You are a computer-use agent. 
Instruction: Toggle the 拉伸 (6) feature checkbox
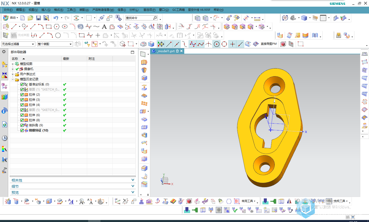22,115
